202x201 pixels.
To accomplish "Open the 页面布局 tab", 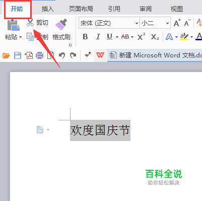I will coord(81,9).
